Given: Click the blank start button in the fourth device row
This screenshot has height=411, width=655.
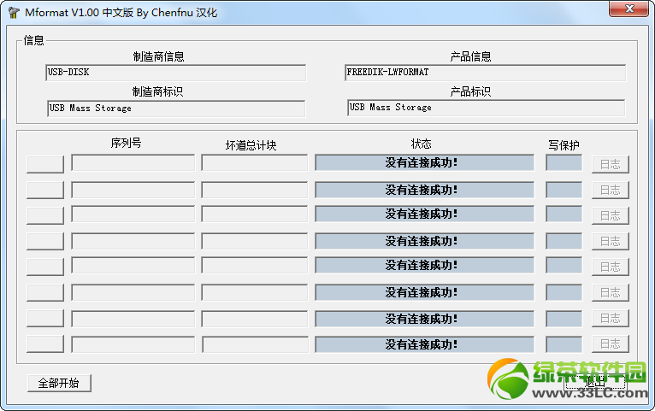Looking at the screenshot, I should point(45,241).
